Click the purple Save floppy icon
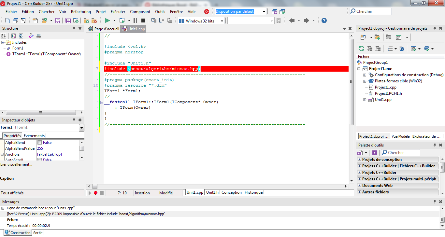Image resolution: width=445 pixels, height=237 pixels. [x=58, y=21]
